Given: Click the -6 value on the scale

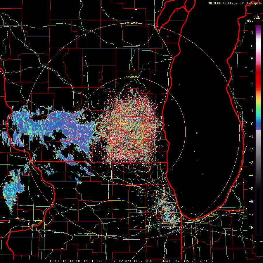Looking at the screenshot, I should coord(251,202).
